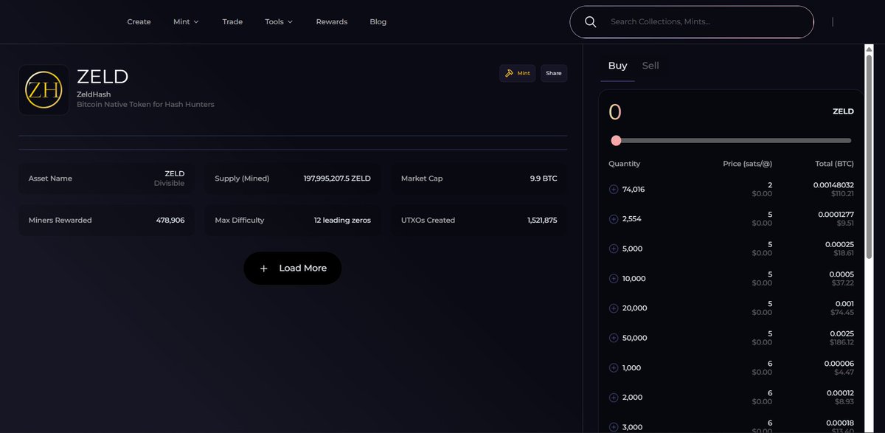Add the 3,000 quantity order
Viewport: 885px width, 433px height.
(x=614, y=427)
